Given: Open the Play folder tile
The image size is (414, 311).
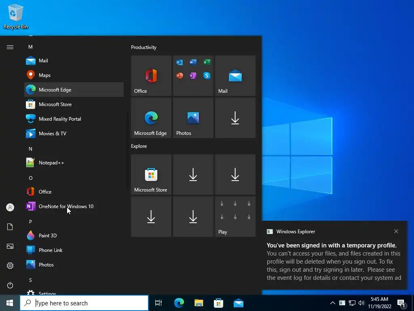Looking at the screenshot, I should point(235,217).
